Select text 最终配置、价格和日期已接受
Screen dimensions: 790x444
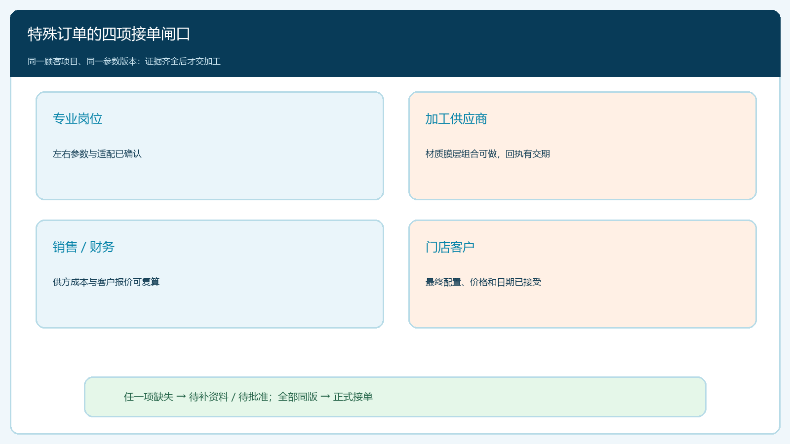[x=483, y=282]
